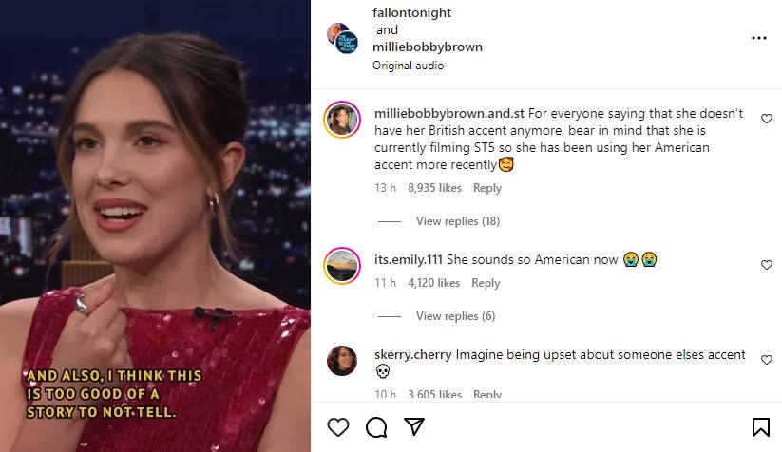The height and width of the screenshot is (452, 782).
Task: Share the post via paper plane icon
Action: [x=414, y=426]
